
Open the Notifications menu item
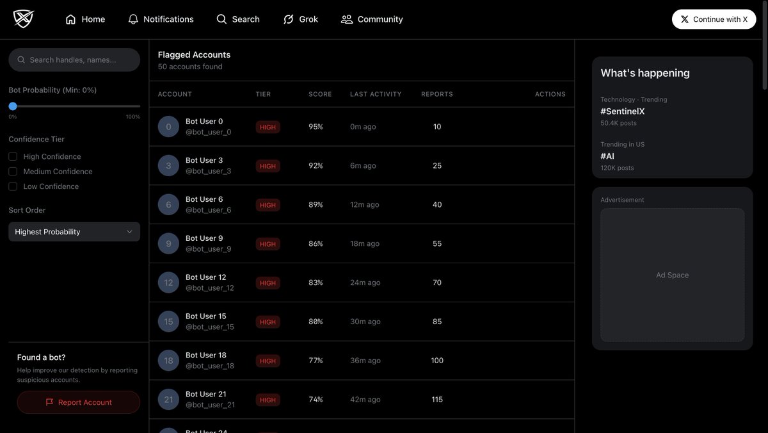click(161, 19)
